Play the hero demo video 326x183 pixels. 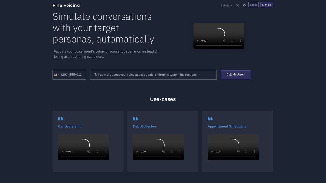(x=198, y=41)
